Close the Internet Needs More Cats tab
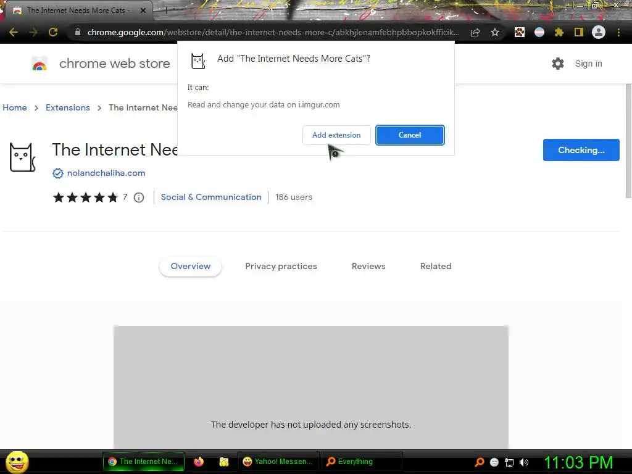Viewport: 632px width, 474px height. (143, 10)
